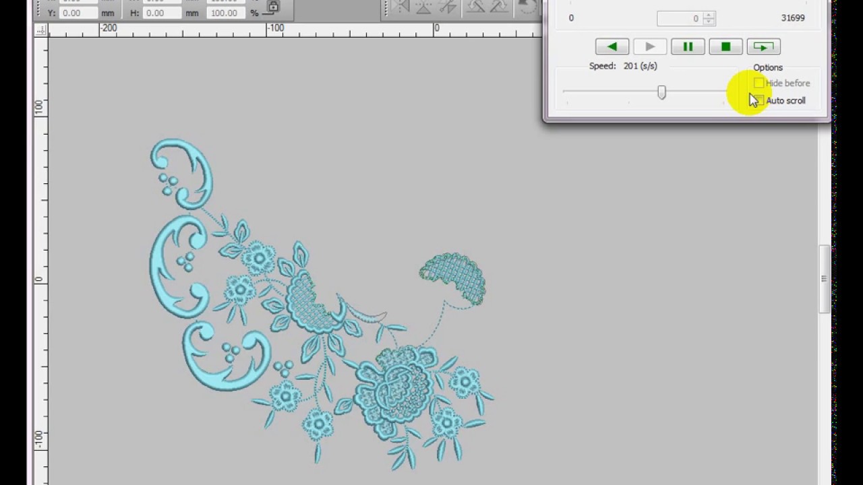
Task: Click the Options group label
Action: tap(768, 67)
